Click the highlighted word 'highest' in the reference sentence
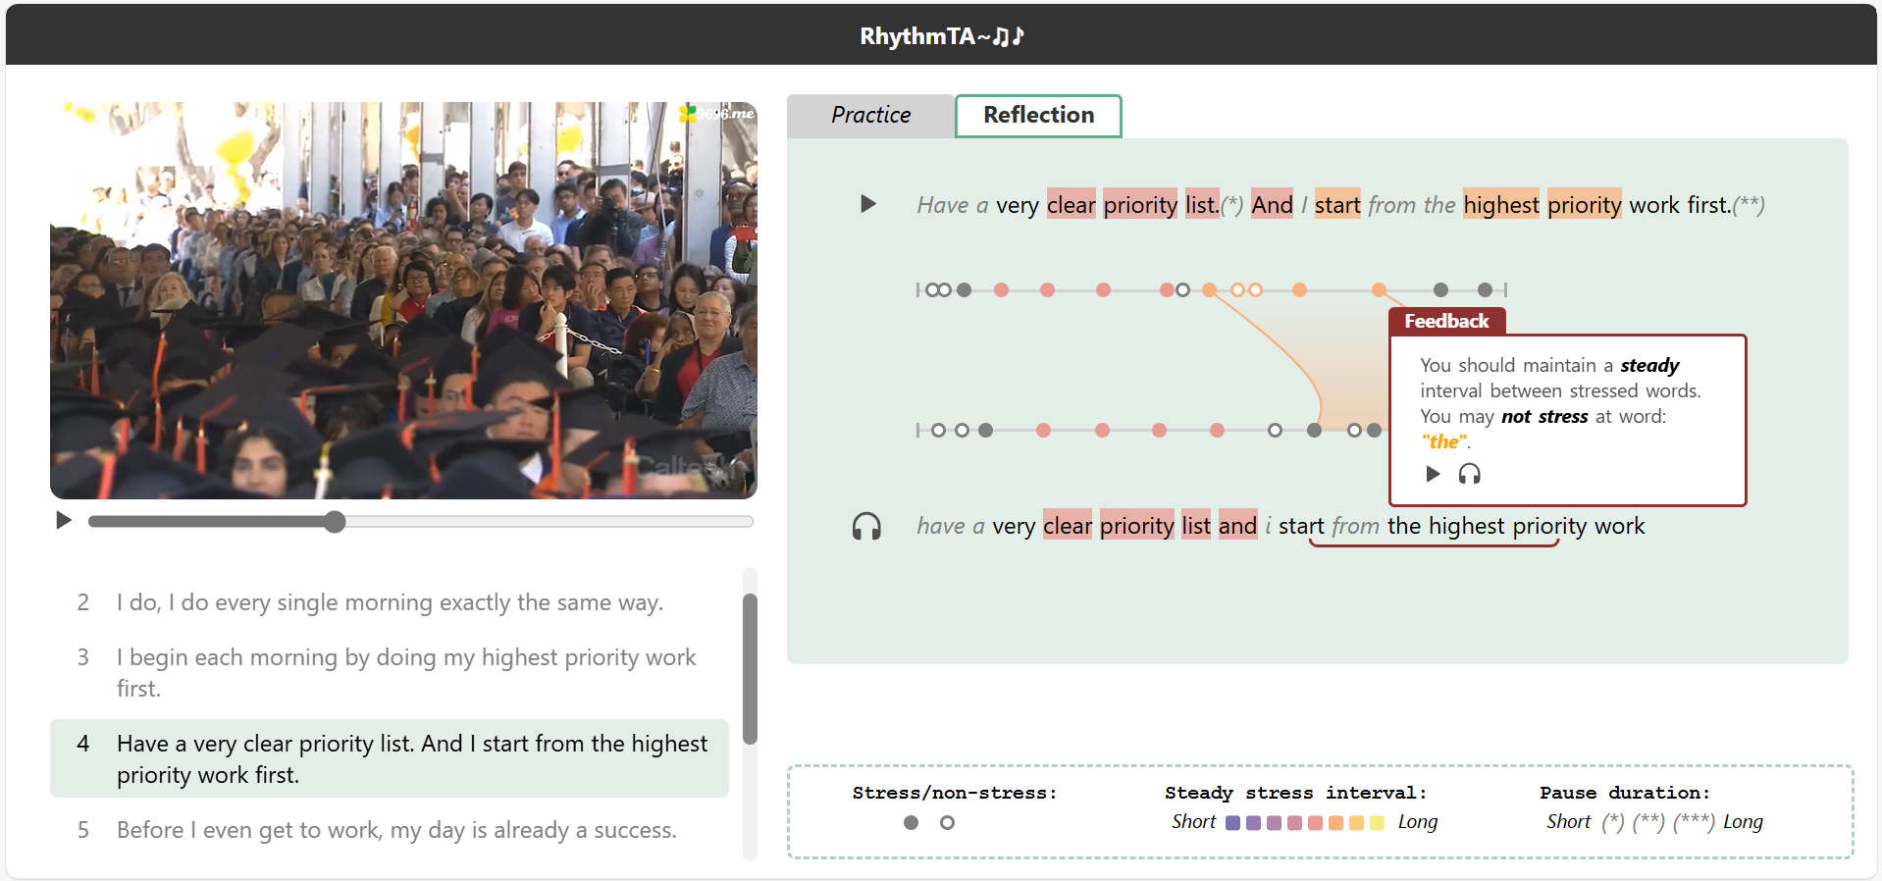The width and height of the screenshot is (1882, 881). coord(1500,205)
